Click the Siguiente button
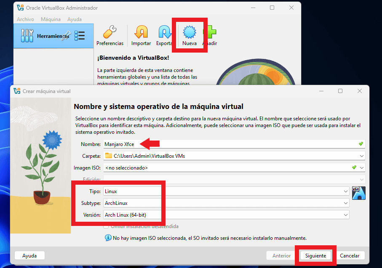The height and width of the screenshot is (268, 382). point(315,255)
